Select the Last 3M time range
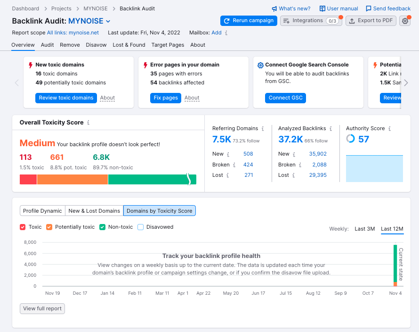The height and width of the screenshot is (332, 419). (x=364, y=229)
